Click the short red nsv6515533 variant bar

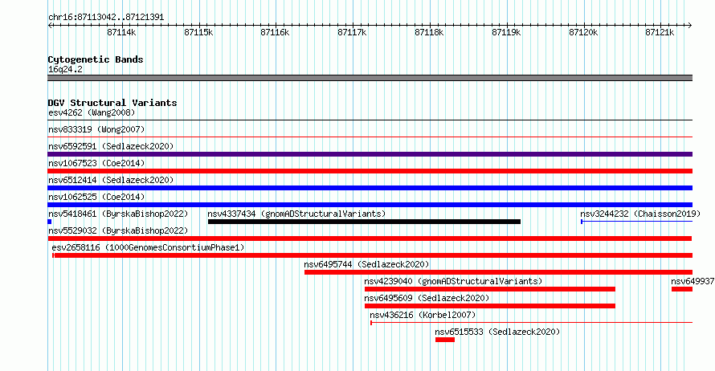444,340
